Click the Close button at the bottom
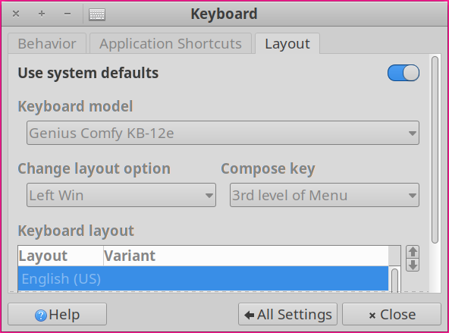The height and width of the screenshot is (333, 449). [x=391, y=314]
